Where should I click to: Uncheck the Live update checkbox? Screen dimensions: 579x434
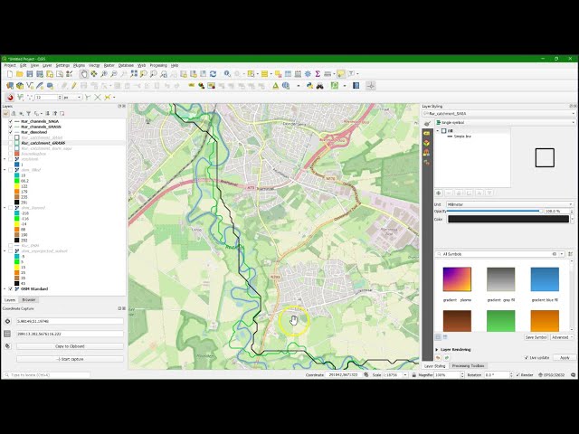pos(527,358)
